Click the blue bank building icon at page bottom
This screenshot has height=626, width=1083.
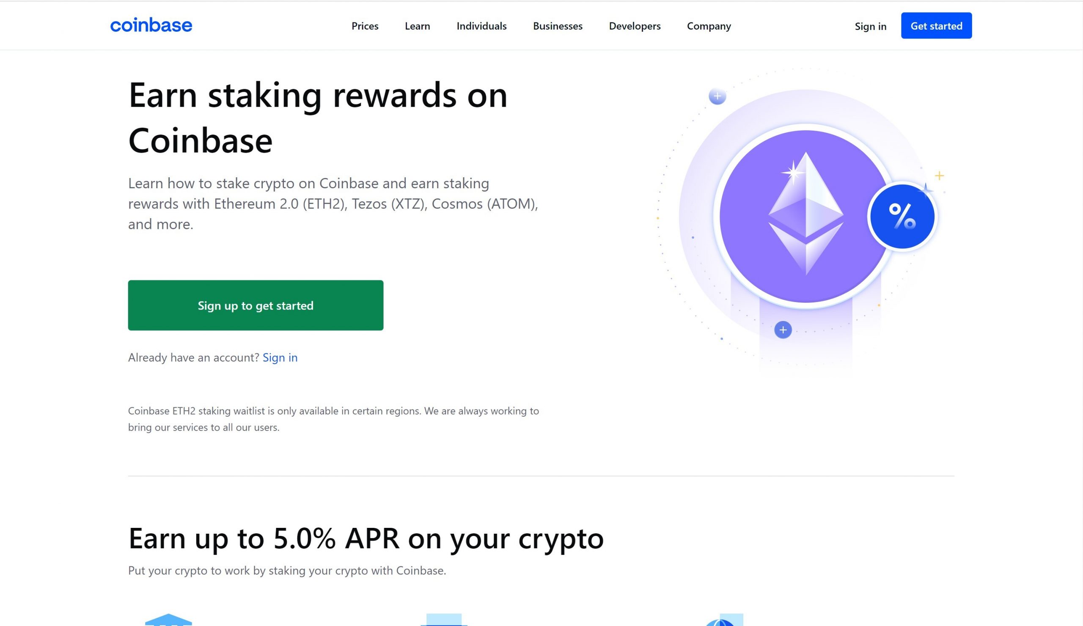(168, 620)
